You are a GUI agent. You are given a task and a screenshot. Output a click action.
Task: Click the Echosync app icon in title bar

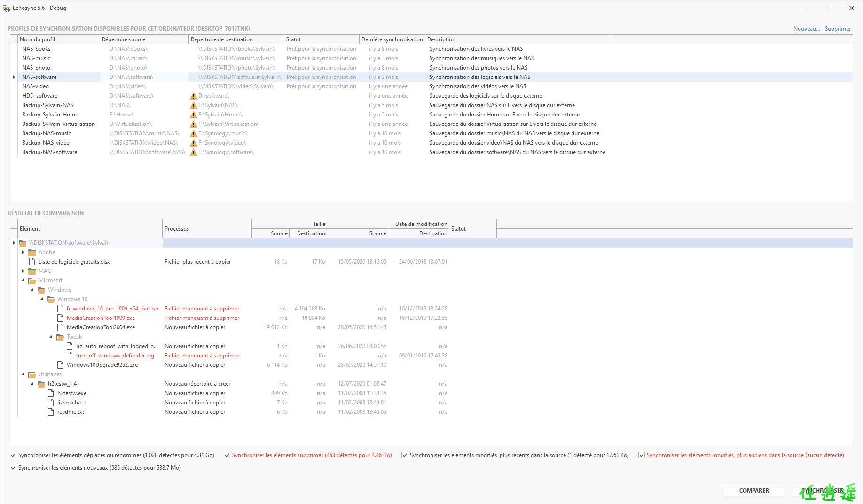click(x=7, y=8)
